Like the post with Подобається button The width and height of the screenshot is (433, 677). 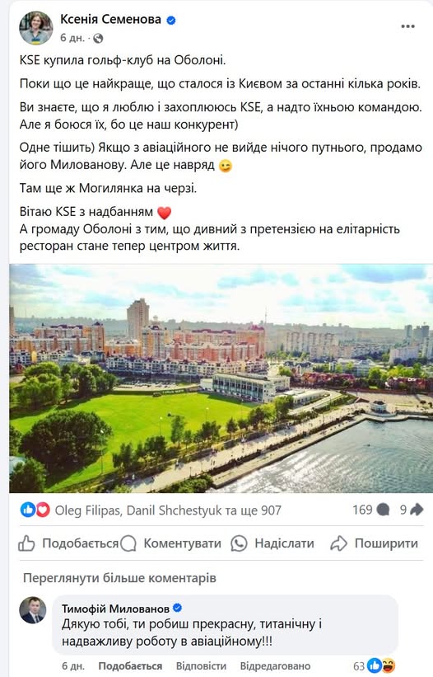[68, 543]
